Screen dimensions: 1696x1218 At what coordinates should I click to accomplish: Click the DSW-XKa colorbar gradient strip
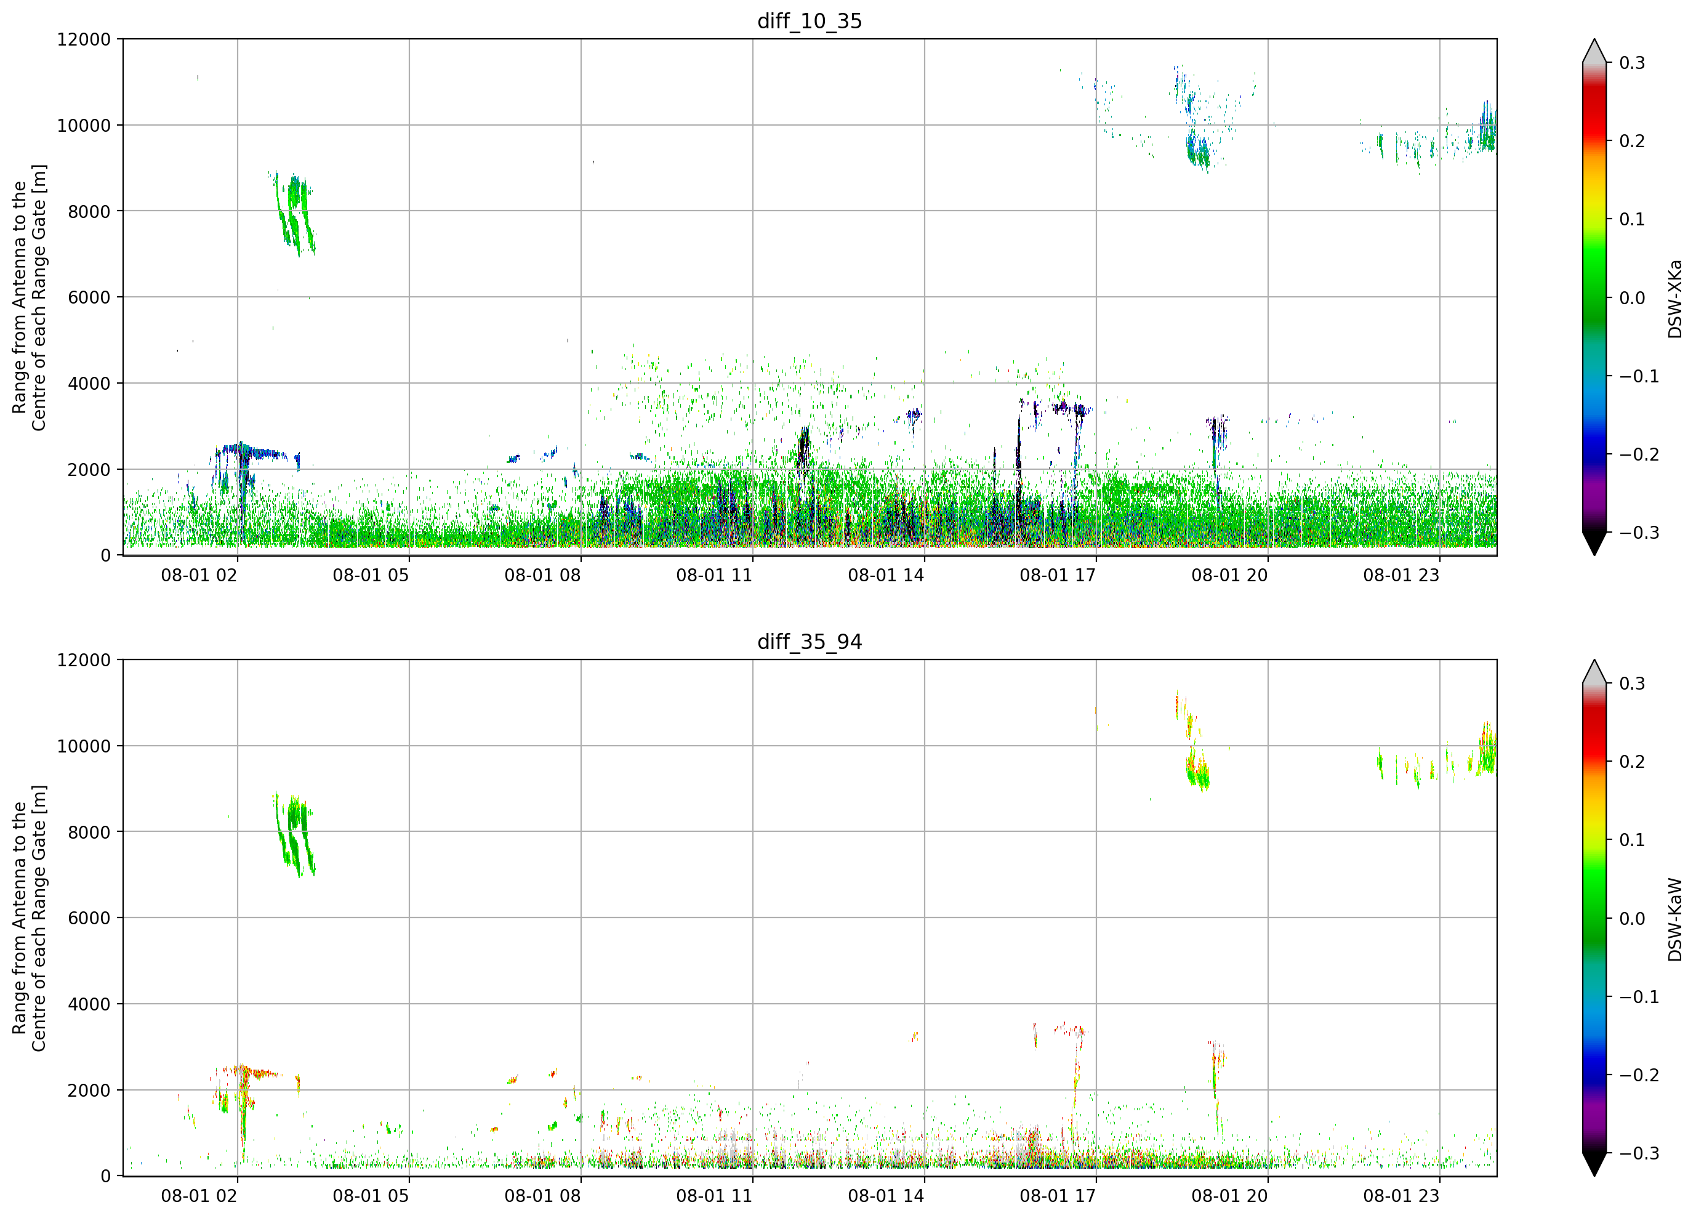(x=1594, y=297)
